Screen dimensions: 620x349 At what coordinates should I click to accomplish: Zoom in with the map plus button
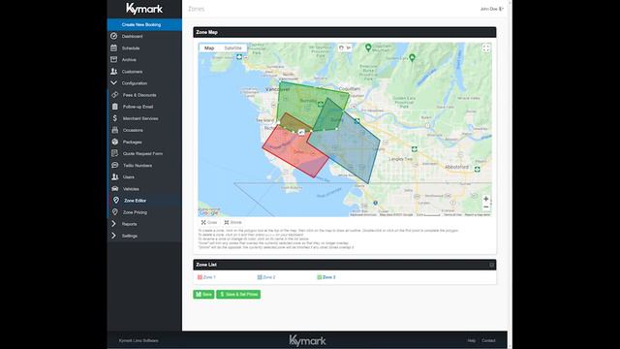pyautogui.click(x=486, y=199)
